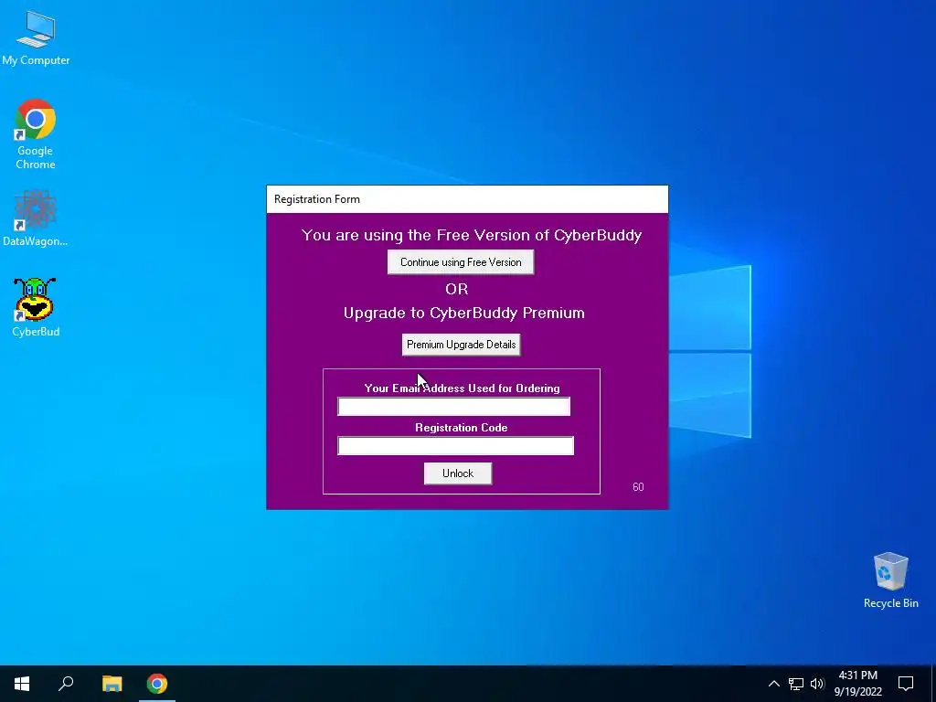Open the volume tray icon
The image size is (936, 702).
(817, 684)
